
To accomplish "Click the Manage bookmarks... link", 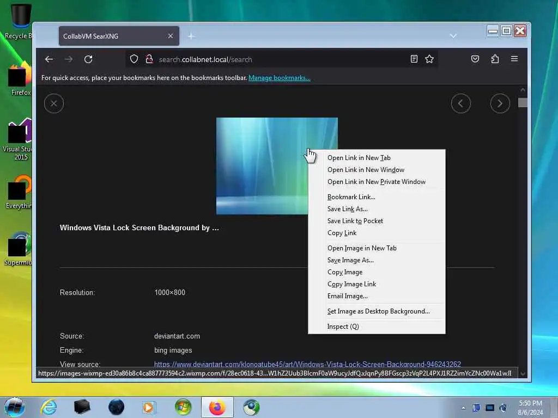I will 280,78.
